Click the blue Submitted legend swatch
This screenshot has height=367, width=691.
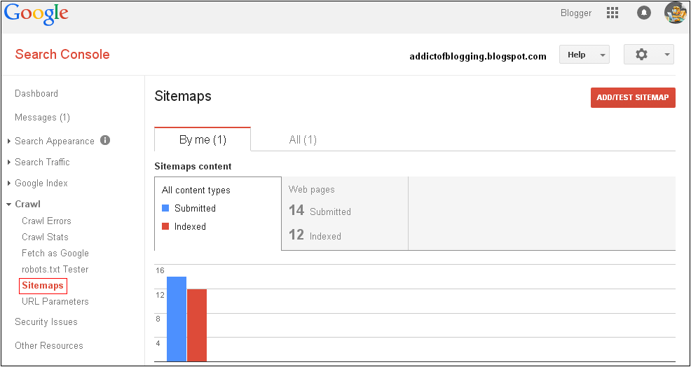165,208
